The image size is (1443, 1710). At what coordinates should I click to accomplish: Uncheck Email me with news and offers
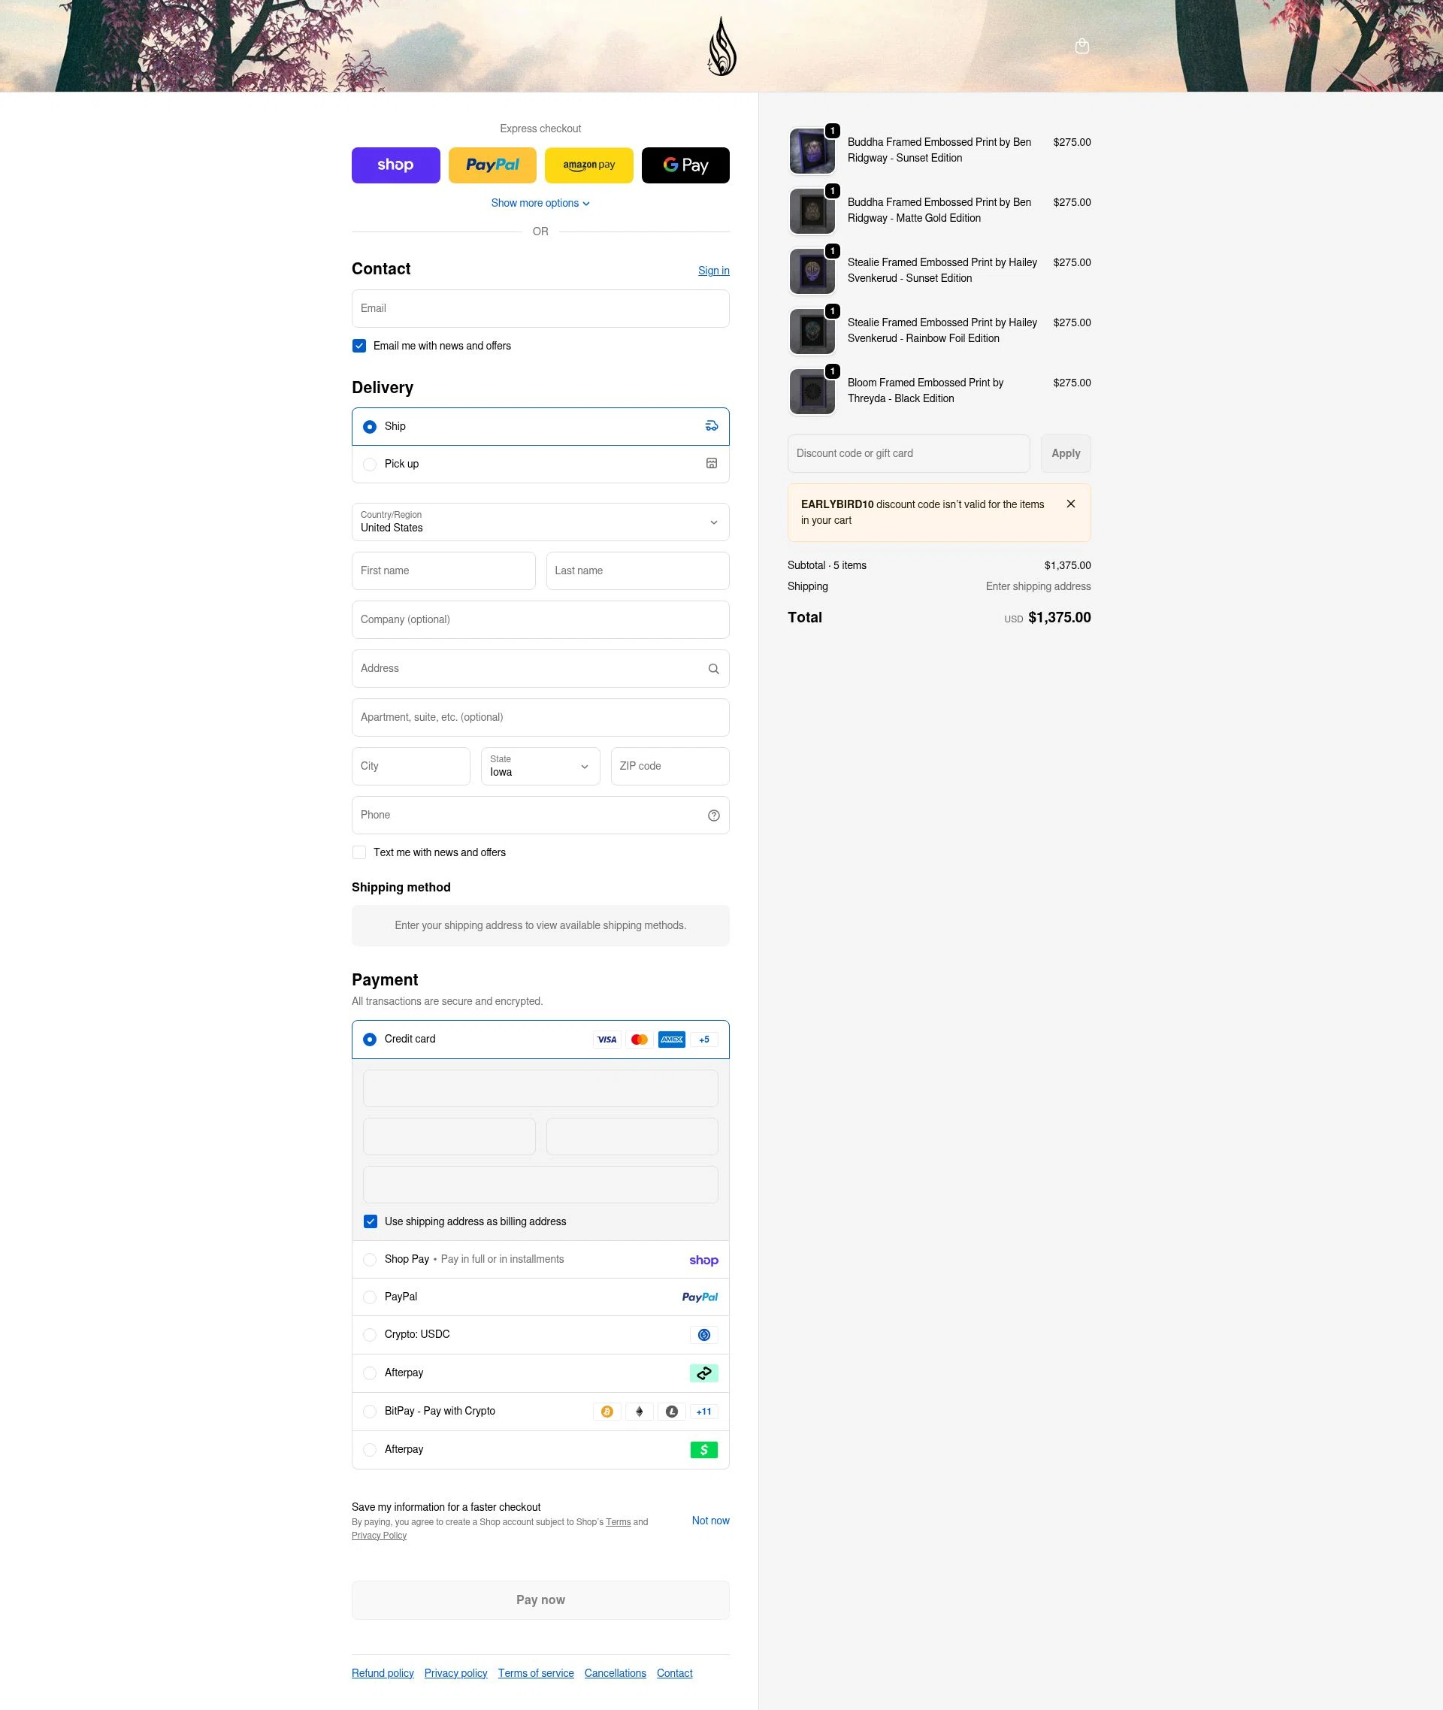tap(359, 345)
